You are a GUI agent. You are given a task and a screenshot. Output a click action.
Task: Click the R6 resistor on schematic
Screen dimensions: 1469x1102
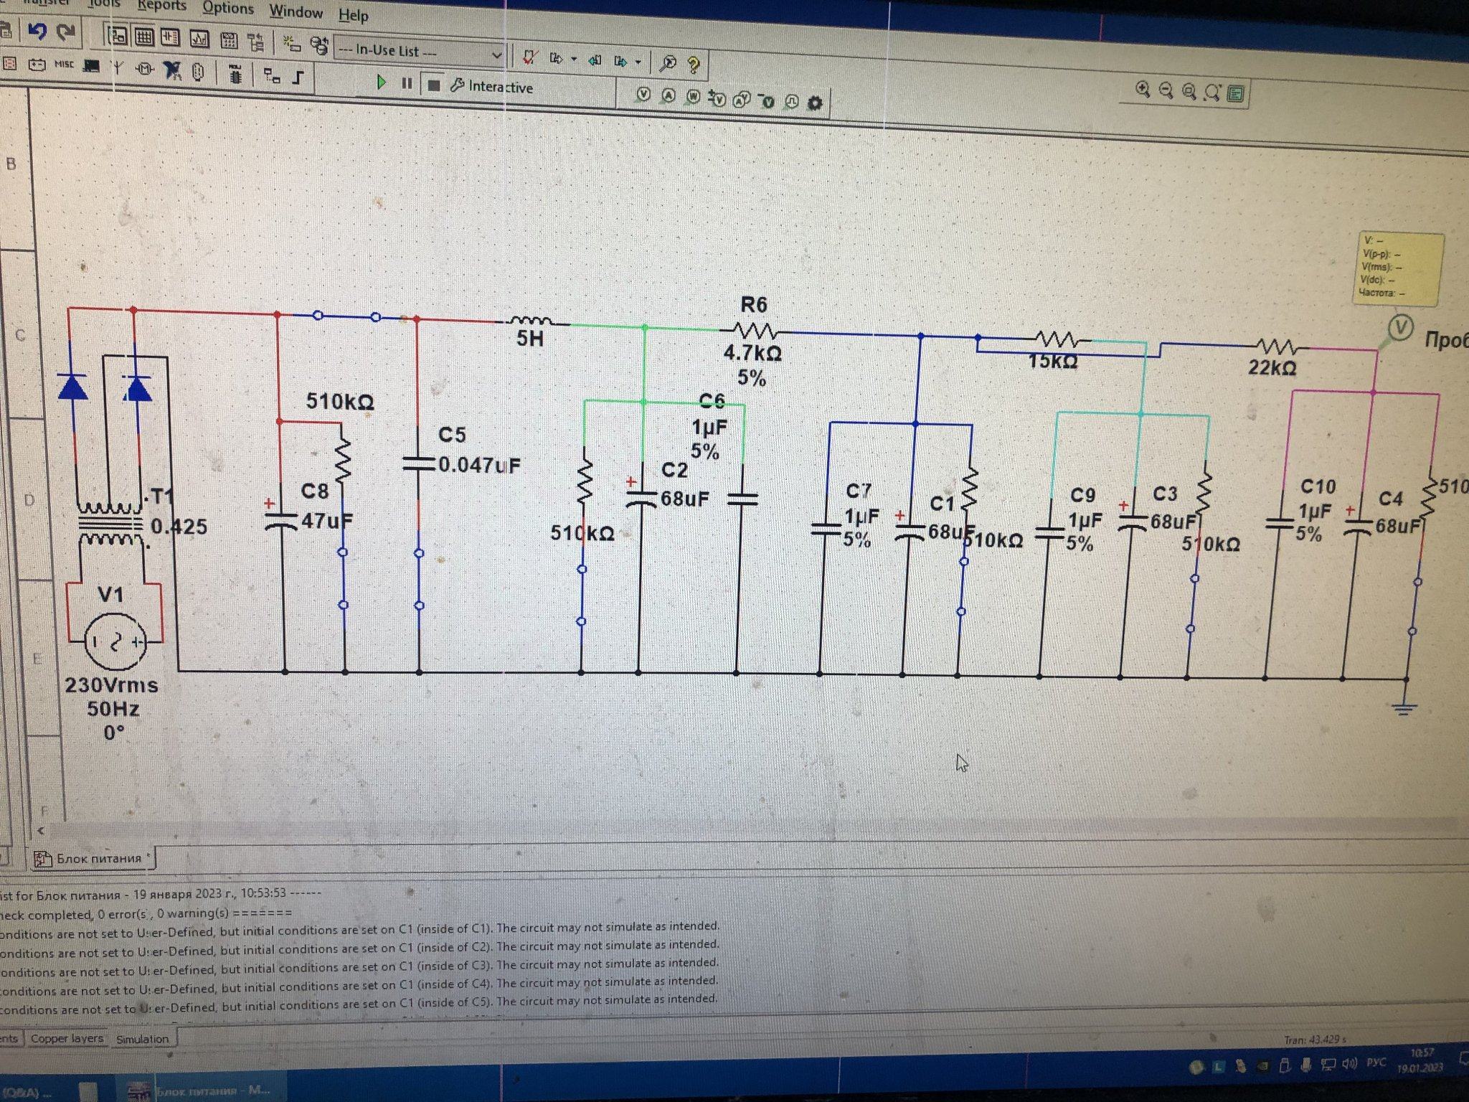(x=753, y=331)
